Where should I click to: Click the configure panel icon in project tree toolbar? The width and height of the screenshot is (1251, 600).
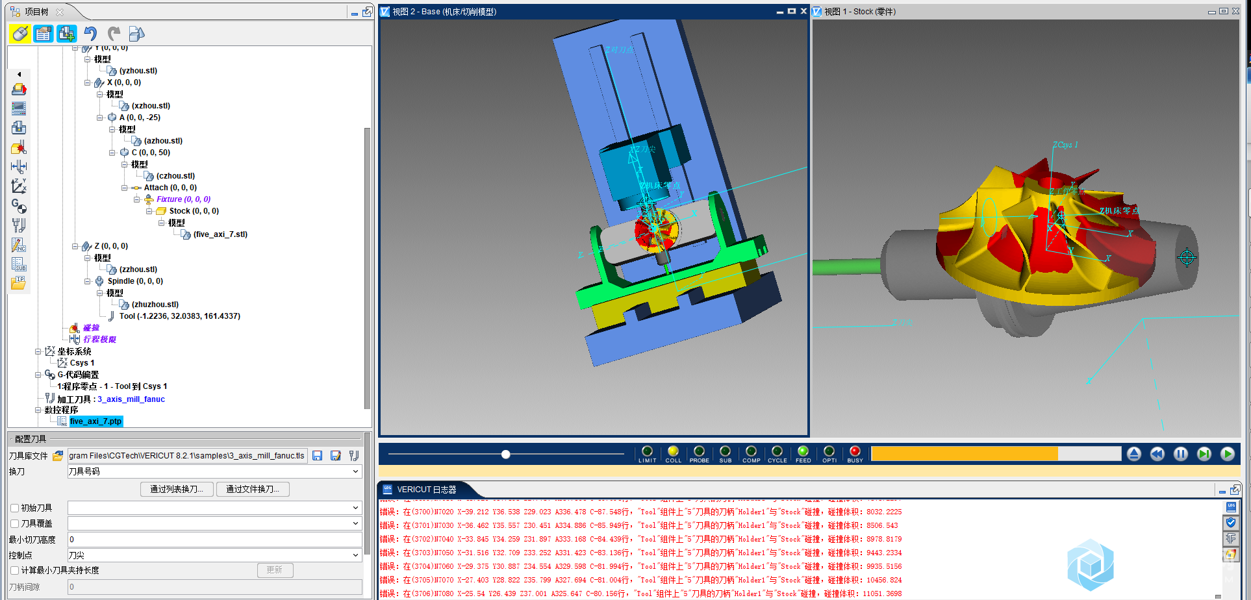[x=44, y=34]
